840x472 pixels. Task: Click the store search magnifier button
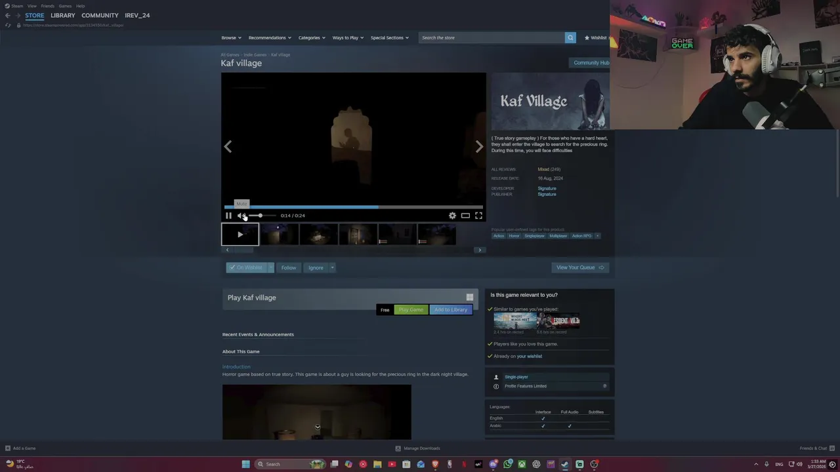click(x=570, y=37)
